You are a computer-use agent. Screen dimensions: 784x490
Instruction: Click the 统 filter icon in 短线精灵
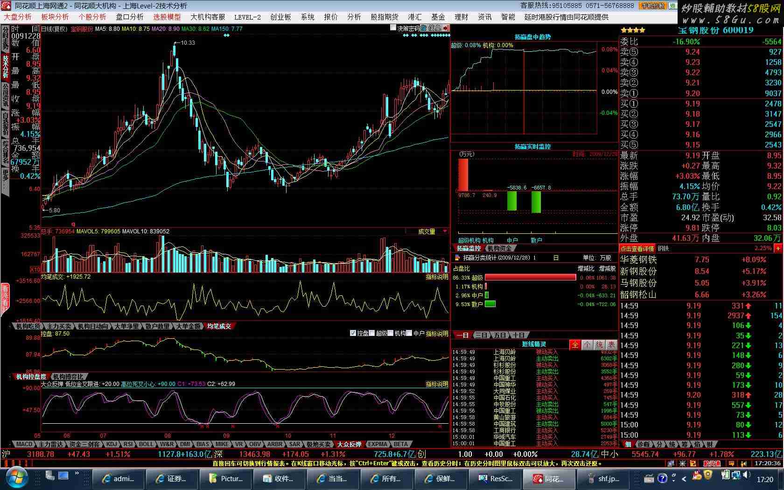[x=599, y=344]
